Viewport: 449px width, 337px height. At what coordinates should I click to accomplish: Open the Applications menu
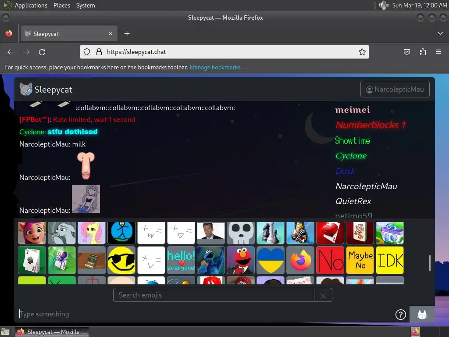[x=31, y=5]
